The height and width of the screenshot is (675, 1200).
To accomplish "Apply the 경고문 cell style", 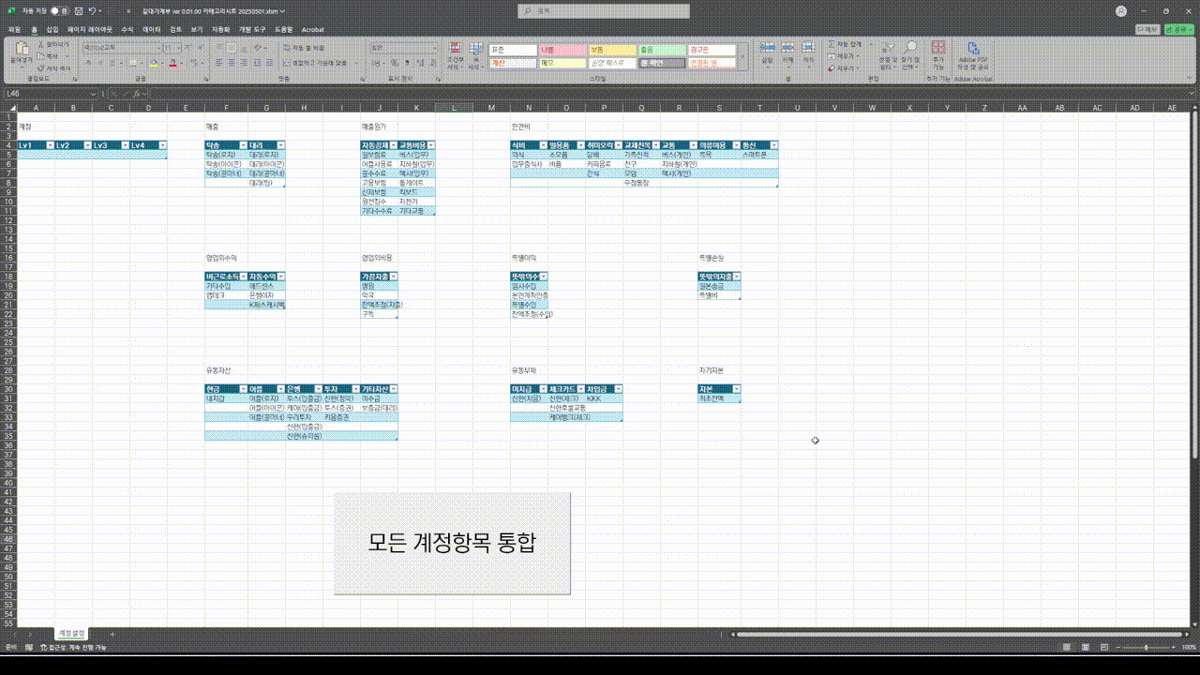I will pos(712,50).
